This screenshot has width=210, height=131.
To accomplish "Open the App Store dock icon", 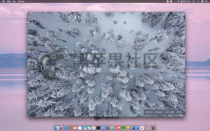I will click(103, 128).
